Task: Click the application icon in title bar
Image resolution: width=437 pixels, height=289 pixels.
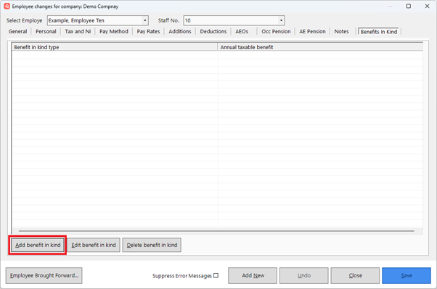Action: (7, 6)
